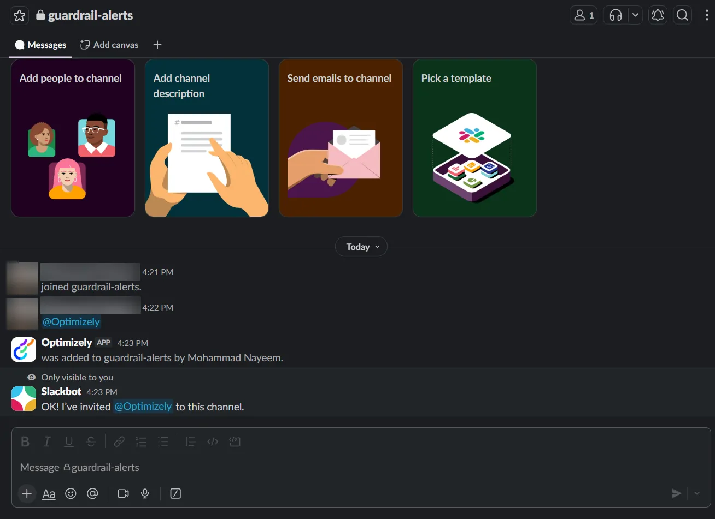This screenshot has width=715, height=519.
Task: Insert a link with the link icon
Action: (x=119, y=442)
